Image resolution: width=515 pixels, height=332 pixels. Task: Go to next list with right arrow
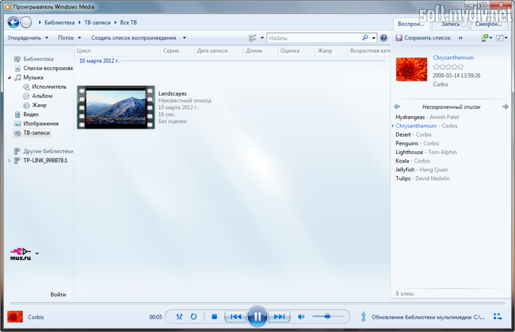(x=505, y=106)
